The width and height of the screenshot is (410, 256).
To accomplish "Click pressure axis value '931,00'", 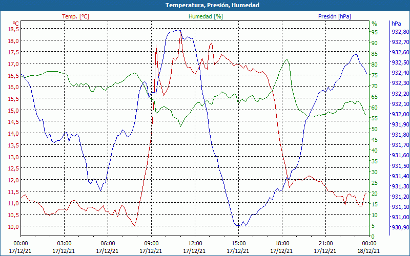I will (399, 217).
